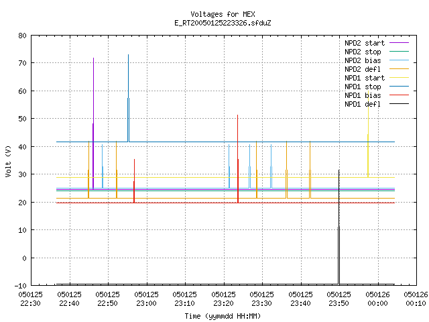Image resolution: width=429 pixels, height=322 pixels.
Task: Click y-axis tick label -10
Action: (x=21, y=286)
